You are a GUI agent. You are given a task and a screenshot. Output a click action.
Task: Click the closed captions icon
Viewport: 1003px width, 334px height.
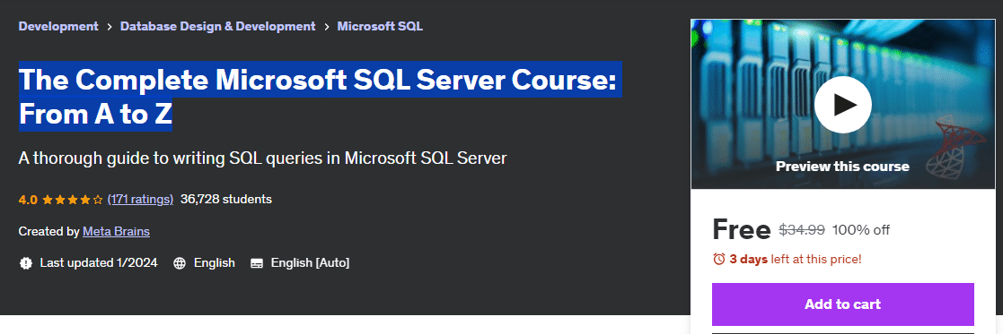pyautogui.click(x=257, y=263)
